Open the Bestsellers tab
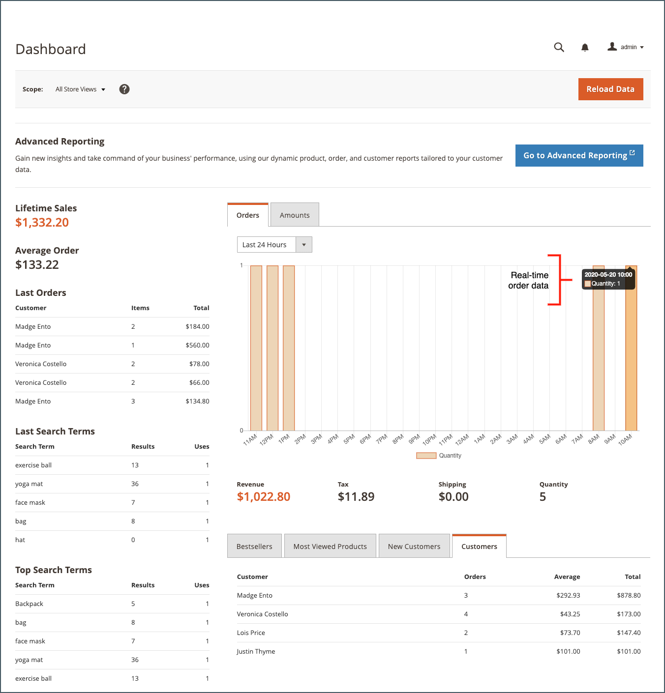This screenshot has width=665, height=693. [254, 546]
